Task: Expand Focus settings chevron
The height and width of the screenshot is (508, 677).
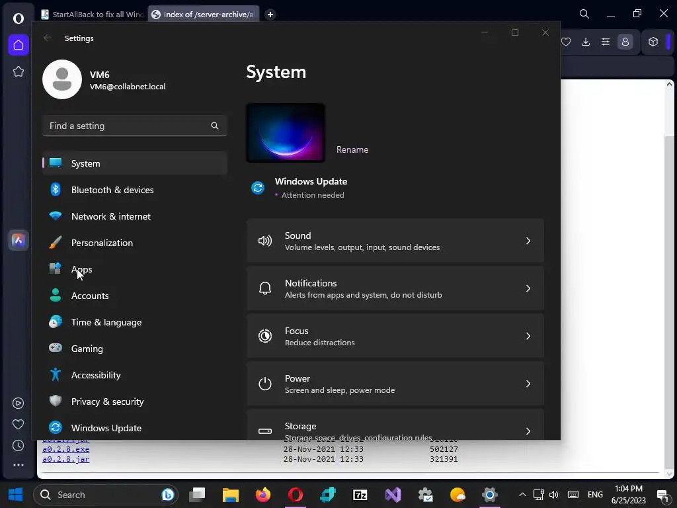Action: tap(528, 336)
